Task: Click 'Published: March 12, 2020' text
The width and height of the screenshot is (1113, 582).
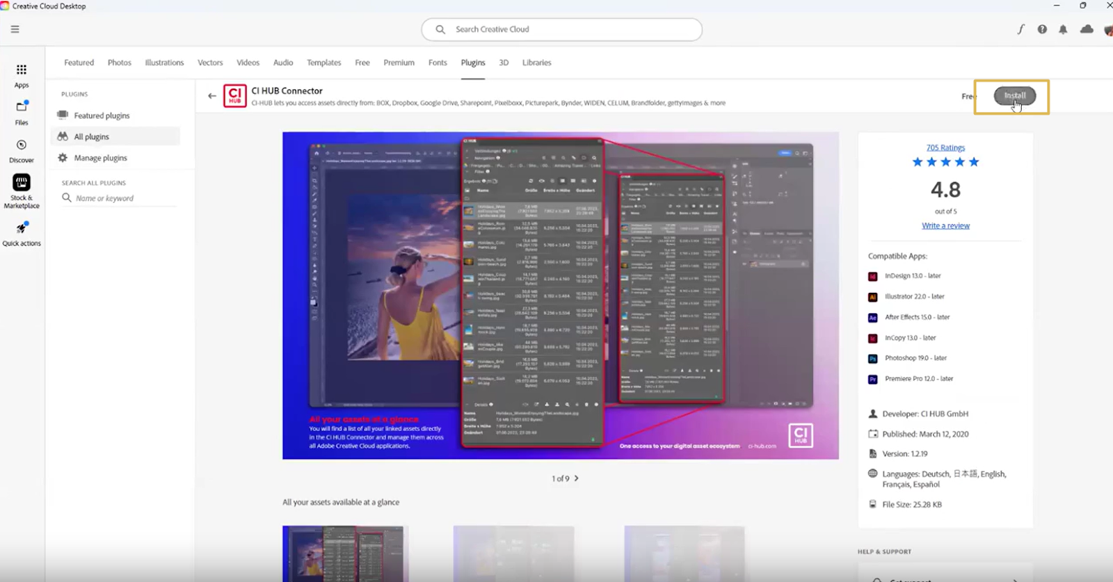Action: coord(925,434)
